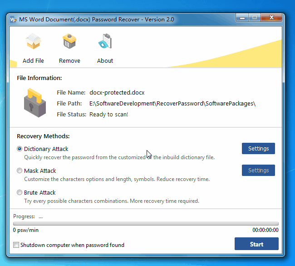Maximize the Password Recover window
This screenshot has height=266, width=295.
click(255, 18)
